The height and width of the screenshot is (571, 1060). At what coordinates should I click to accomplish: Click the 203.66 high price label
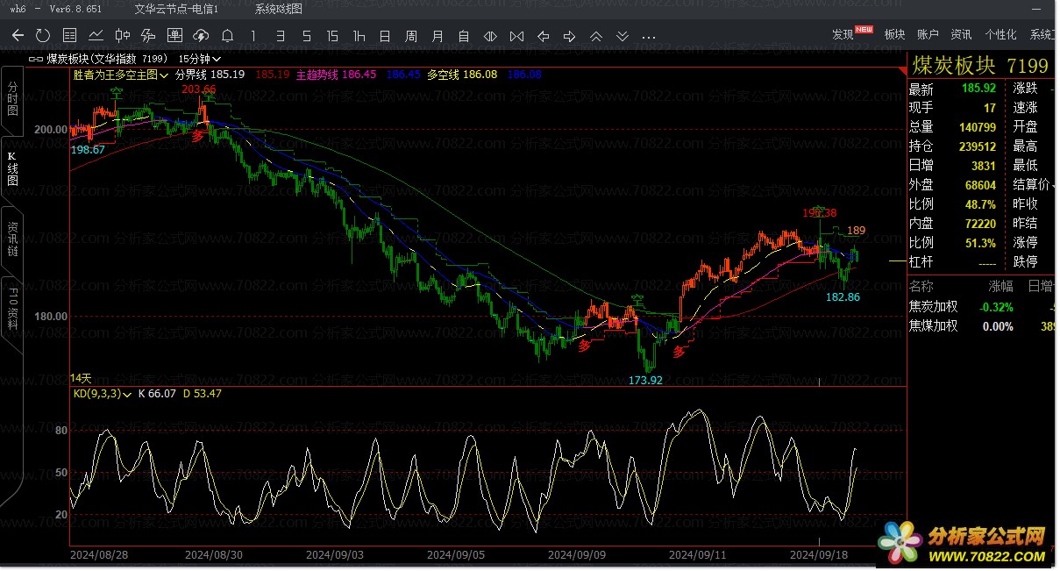click(198, 89)
